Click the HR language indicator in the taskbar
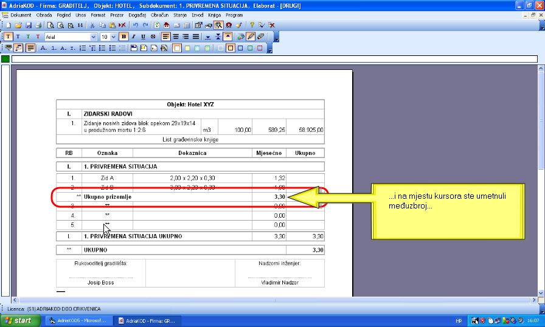This screenshot has width=545, height=327. [x=459, y=321]
